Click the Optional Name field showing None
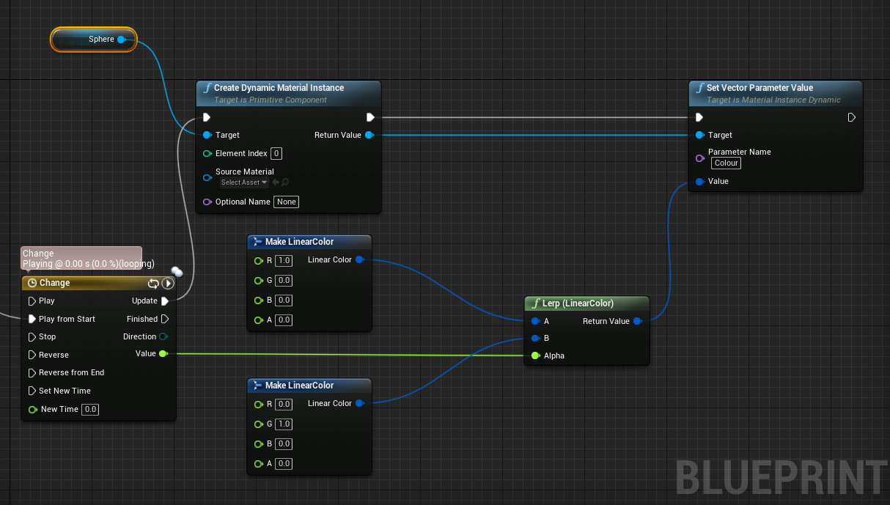 [x=286, y=202]
